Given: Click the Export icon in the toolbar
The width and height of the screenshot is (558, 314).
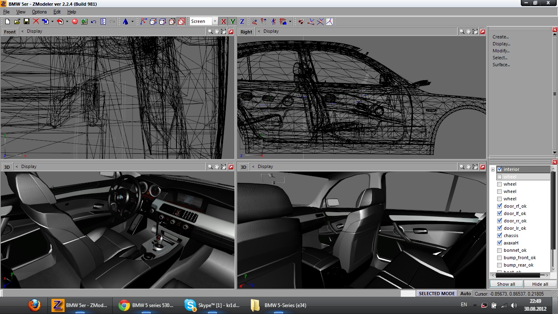Looking at the screenshot, I should (x=60, y=21).
